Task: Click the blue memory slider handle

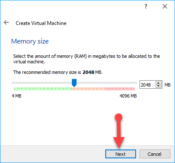Action: 74,83
